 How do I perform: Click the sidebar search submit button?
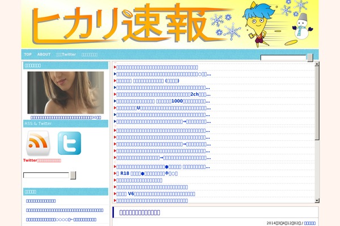click(x=73, y=175)
